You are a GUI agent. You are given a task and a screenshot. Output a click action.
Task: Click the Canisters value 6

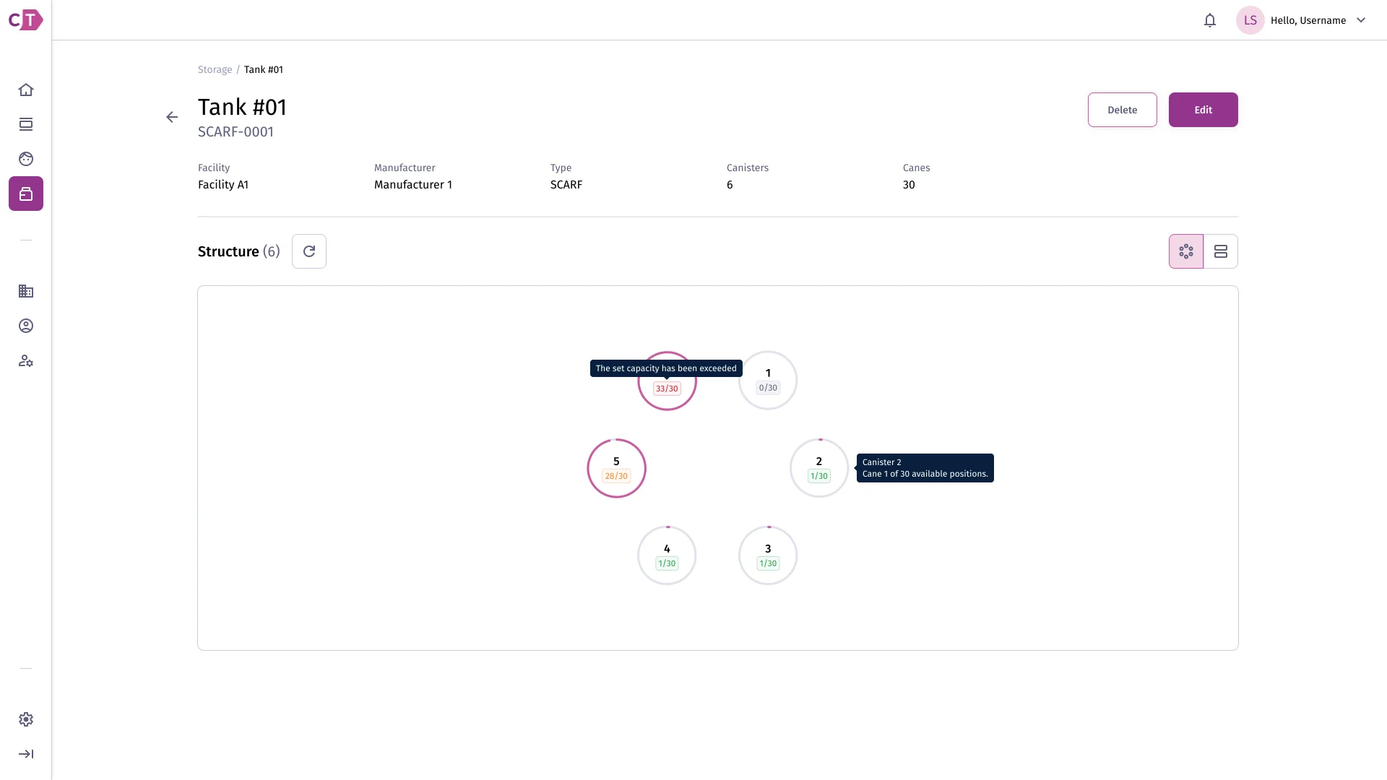coord(730,185)
